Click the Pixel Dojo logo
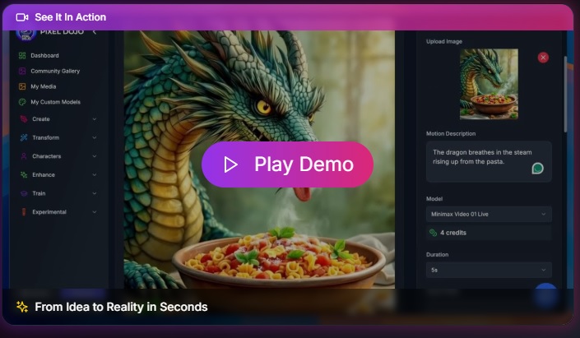 pos(26,33)
